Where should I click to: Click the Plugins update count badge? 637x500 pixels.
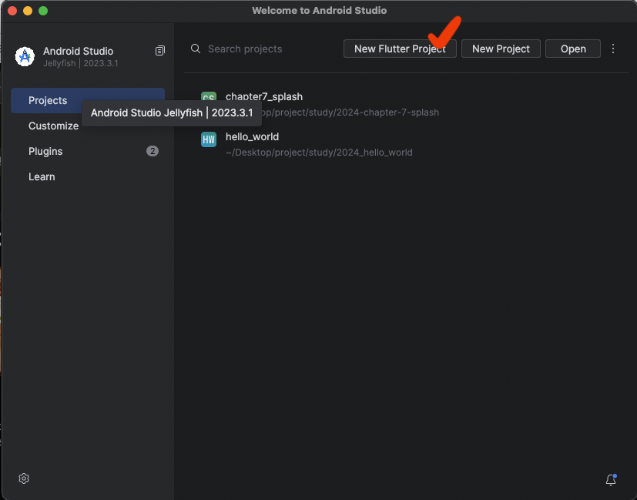(x=153, y=151)
